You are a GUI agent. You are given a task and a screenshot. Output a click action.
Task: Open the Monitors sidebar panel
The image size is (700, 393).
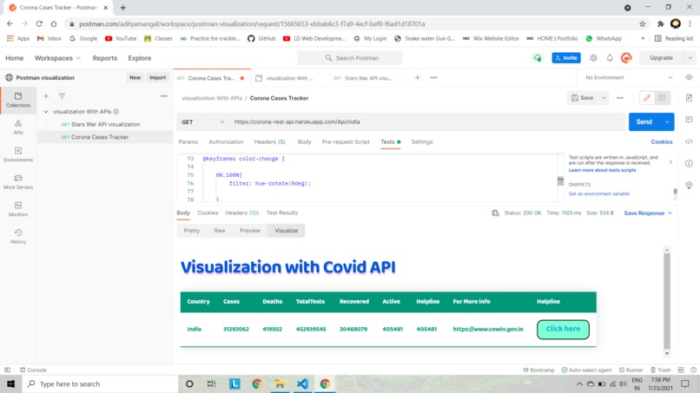click(18, 209)
